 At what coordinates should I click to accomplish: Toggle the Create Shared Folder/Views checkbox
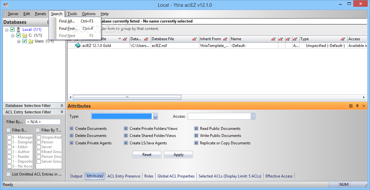126,136
